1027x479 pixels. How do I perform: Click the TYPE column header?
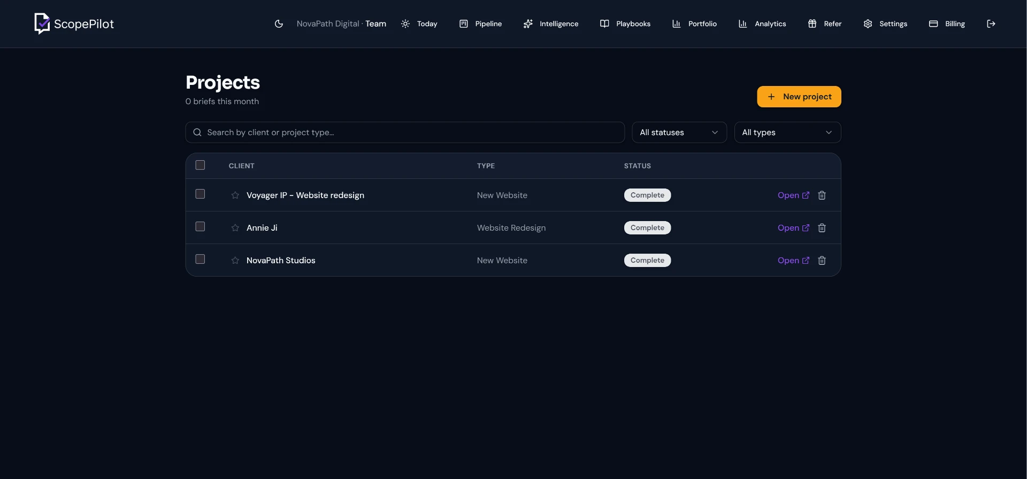point(486,166)
